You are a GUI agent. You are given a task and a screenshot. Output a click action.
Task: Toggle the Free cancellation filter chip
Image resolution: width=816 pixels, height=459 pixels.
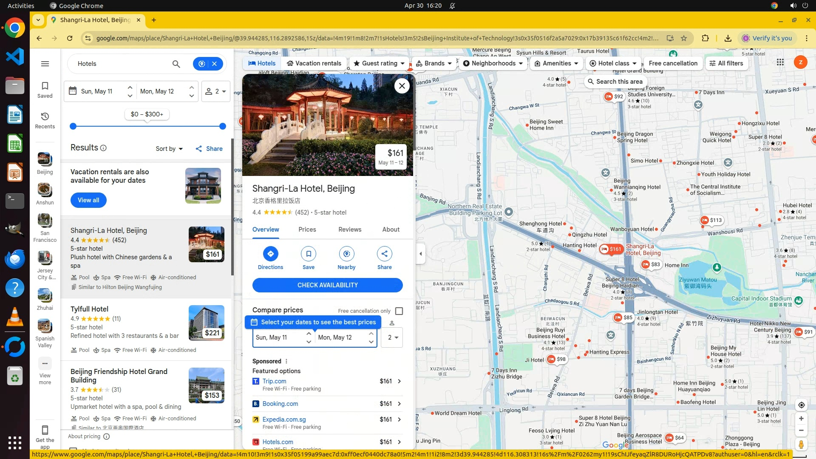pyautogui.click(x=673, y=63)
